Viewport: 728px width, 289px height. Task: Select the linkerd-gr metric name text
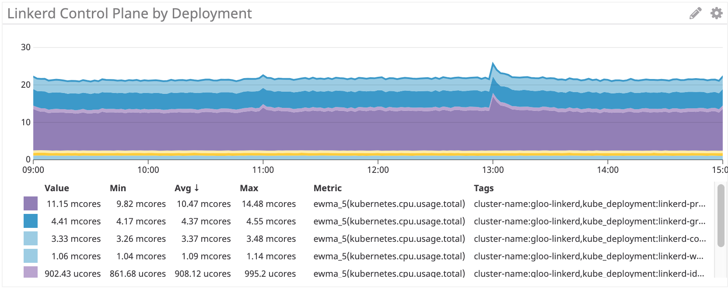pyautogui.click(x=389, y=221)
